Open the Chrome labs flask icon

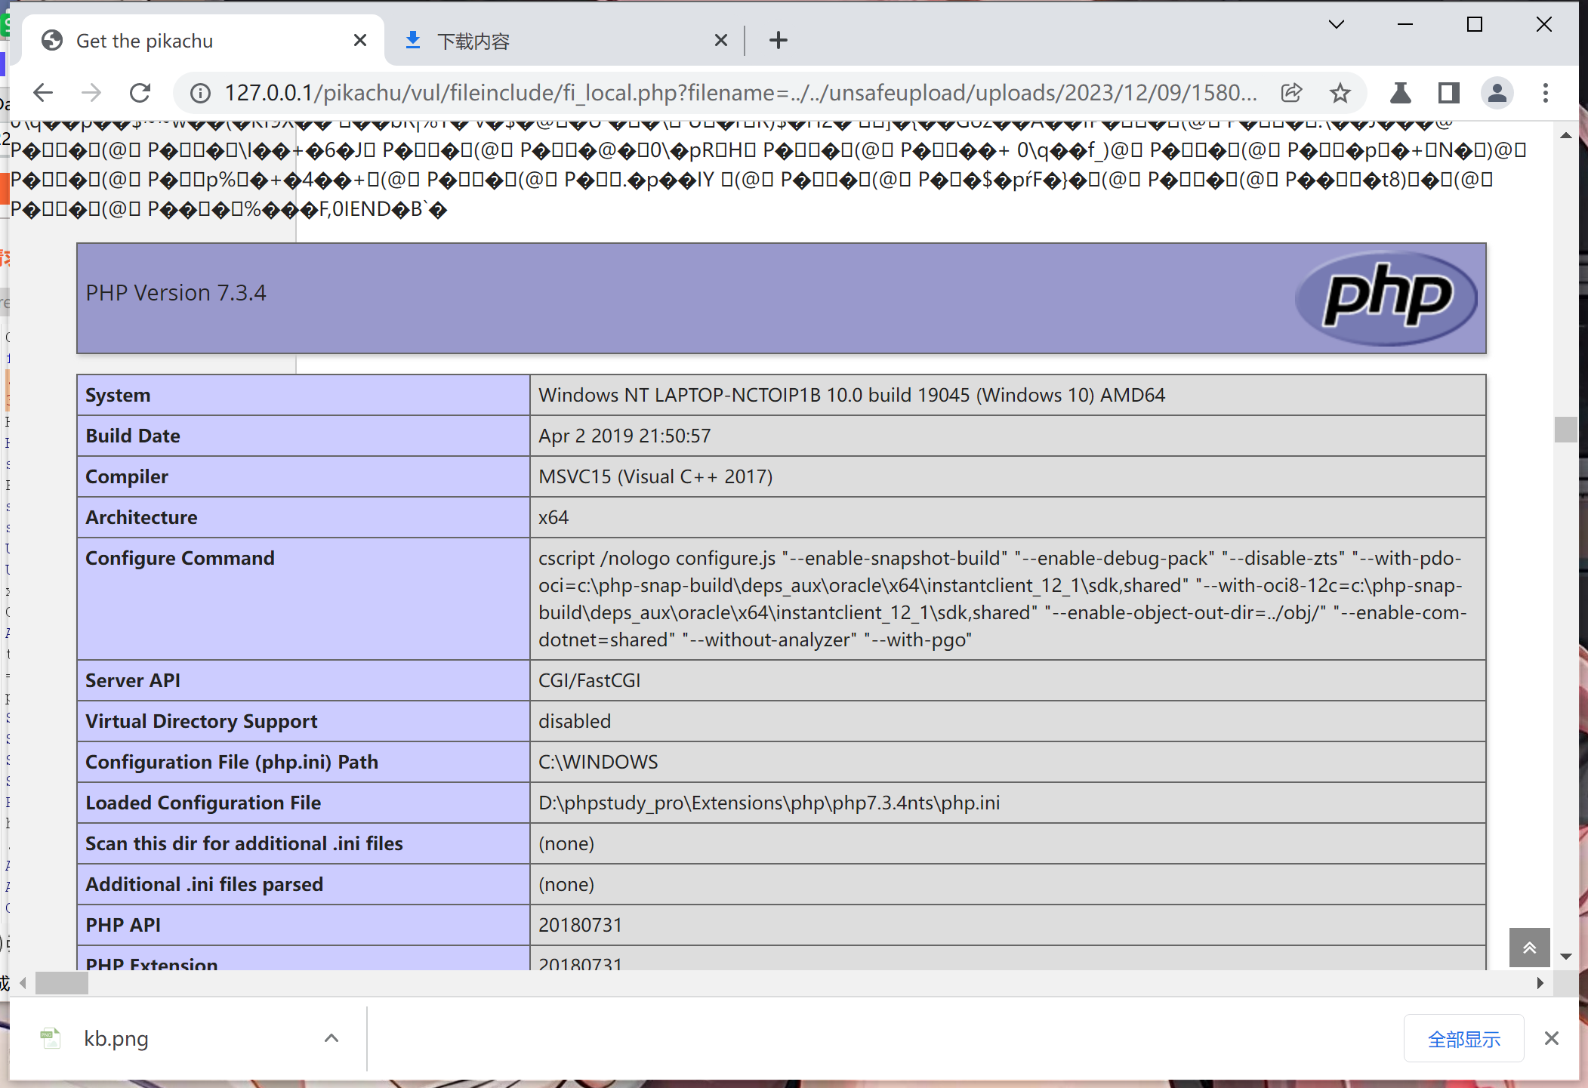click(x=1400, y=93)
